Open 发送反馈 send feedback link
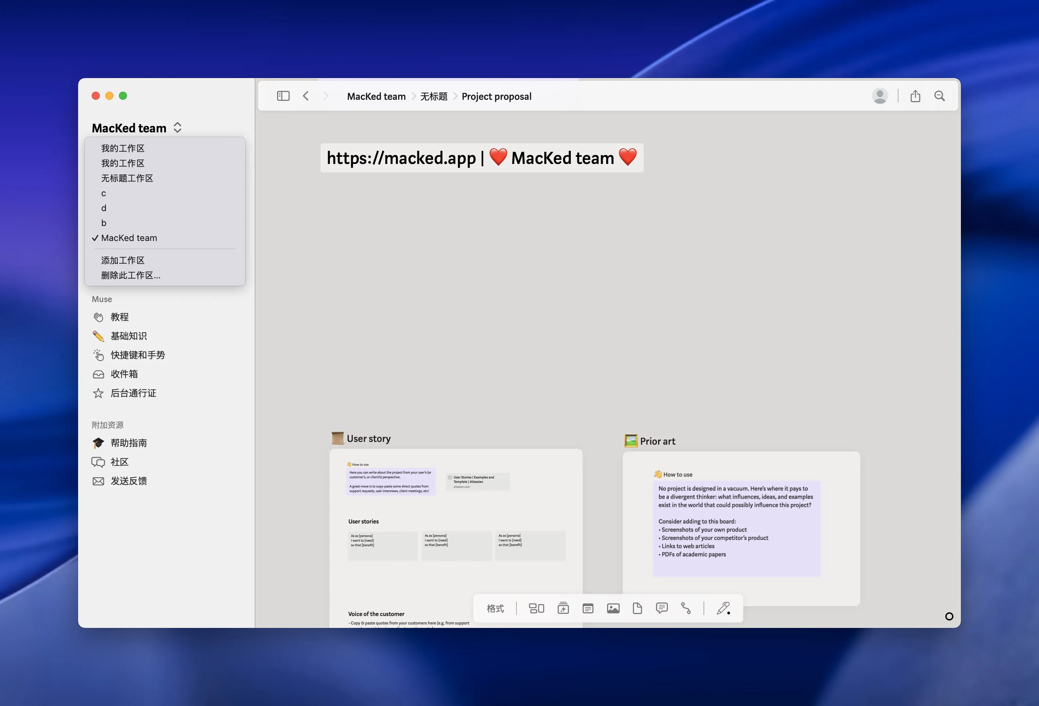 click(129, 481)
